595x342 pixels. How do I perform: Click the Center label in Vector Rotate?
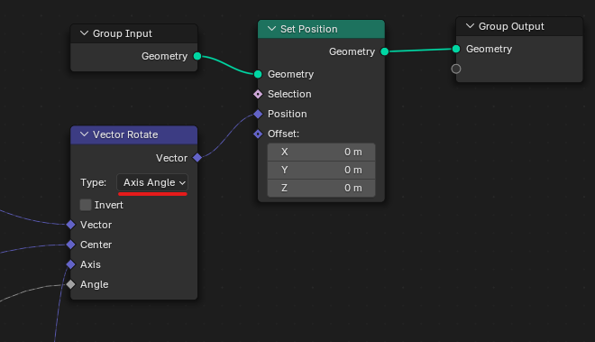[96, 245]
